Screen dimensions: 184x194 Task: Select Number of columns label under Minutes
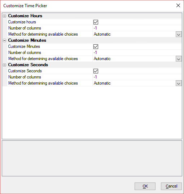(x=25, y=53)
